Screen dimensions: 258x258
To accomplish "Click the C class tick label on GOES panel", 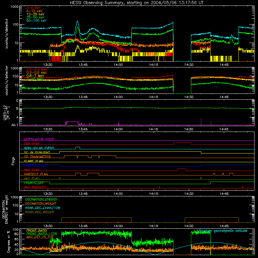I will point(17,101).
